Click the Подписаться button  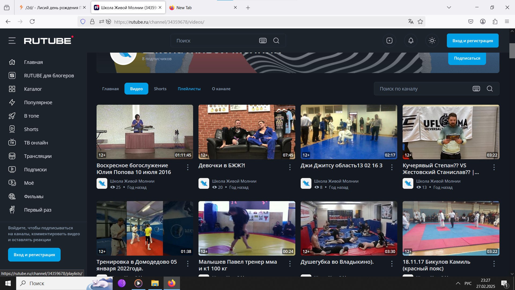click(467, 58)
